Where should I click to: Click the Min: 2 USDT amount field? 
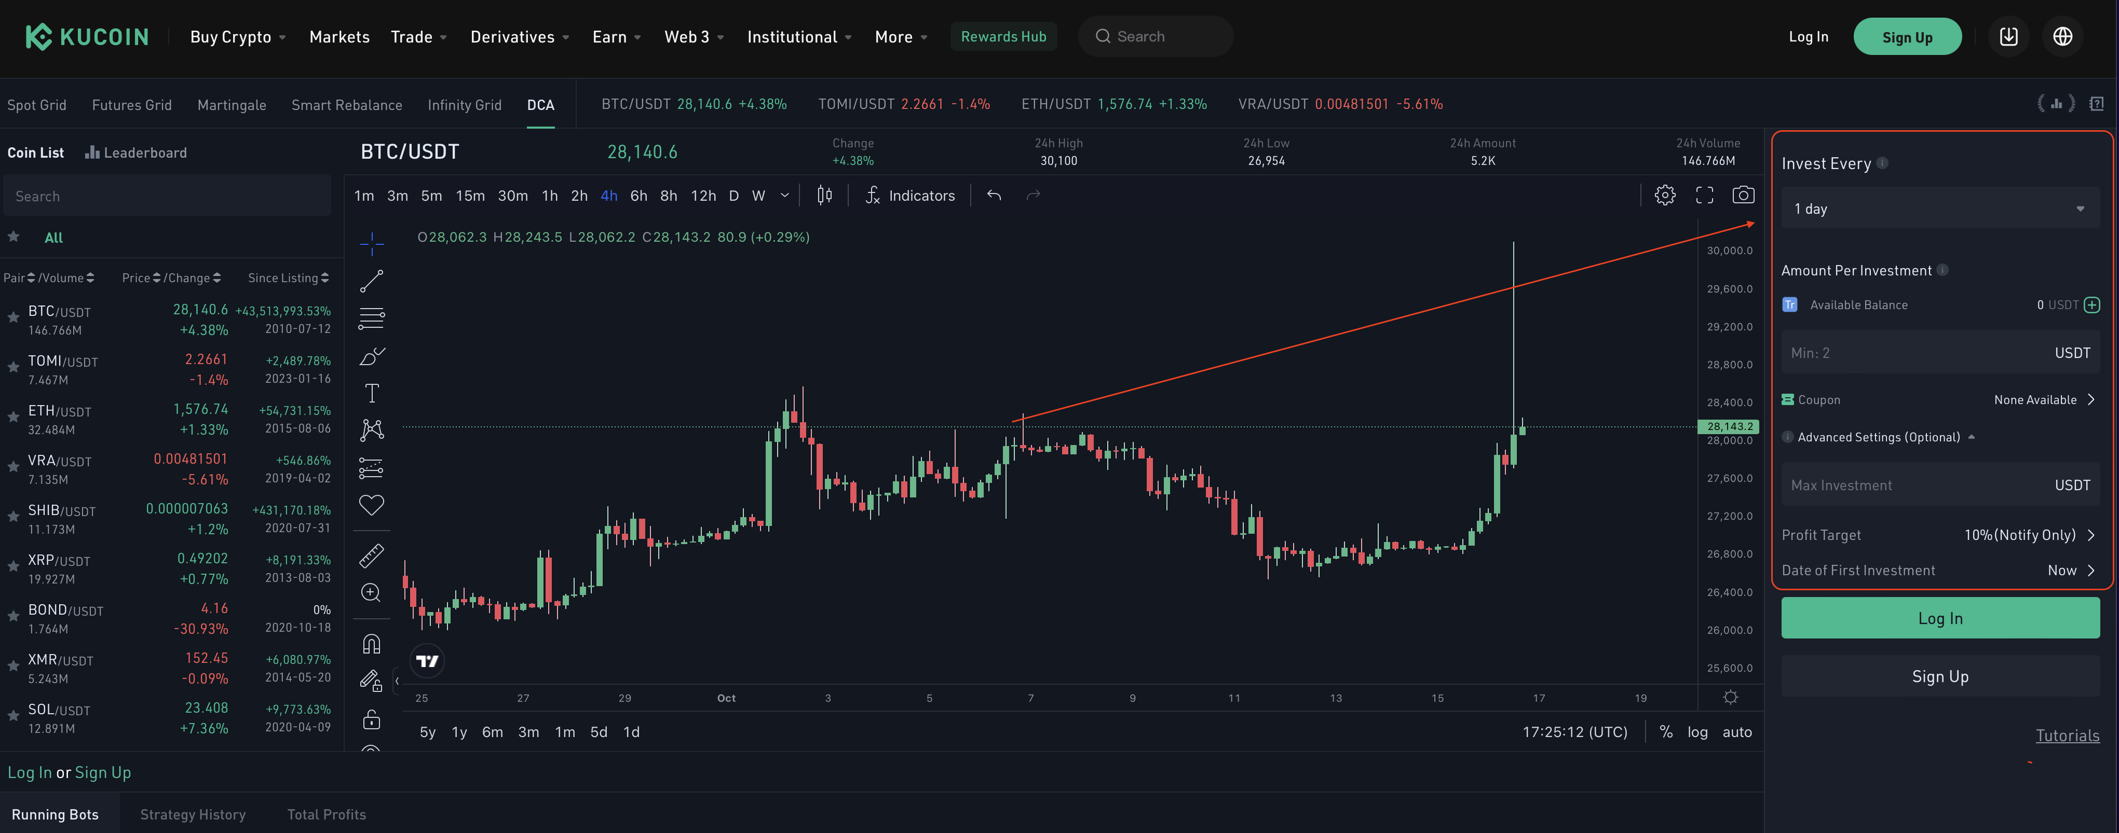[x=1917, y=353]
